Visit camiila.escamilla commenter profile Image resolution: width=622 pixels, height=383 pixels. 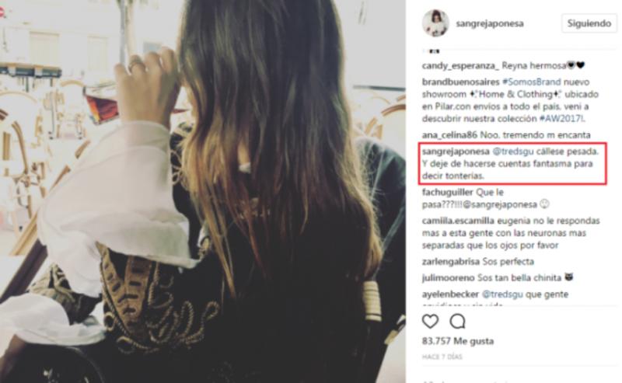click(x=458, y=221)
